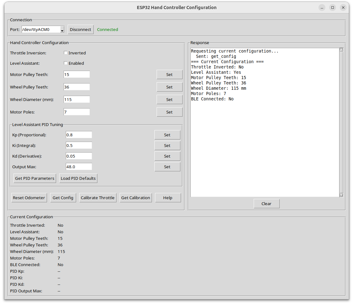Open the Port dropdown arrow

click(x=62, y=30)
